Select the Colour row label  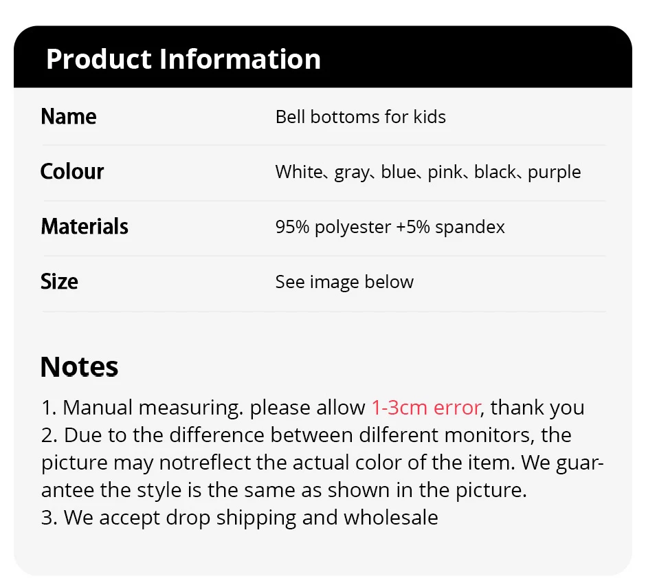(72, 172)
